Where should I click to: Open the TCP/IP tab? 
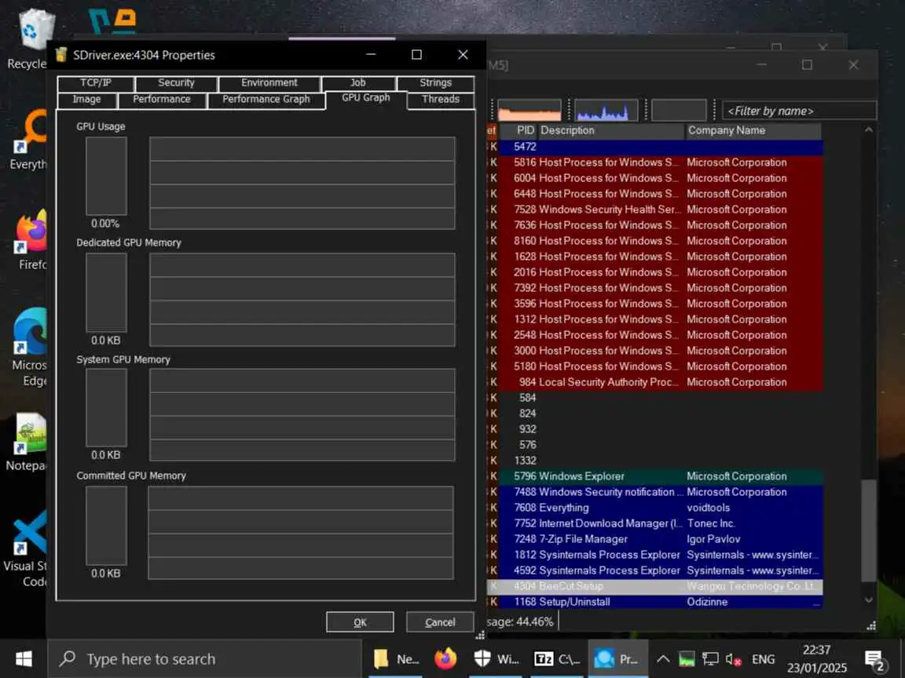tap(96, 83)
